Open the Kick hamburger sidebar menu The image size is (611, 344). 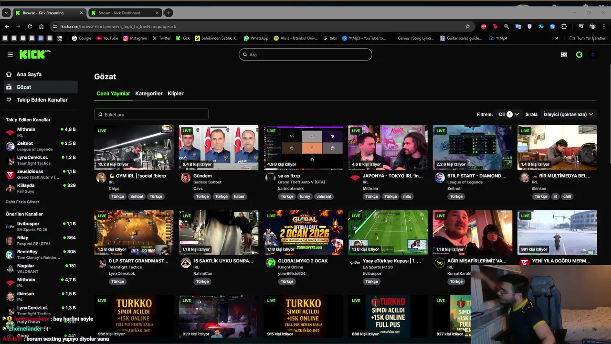coord(10,55)
